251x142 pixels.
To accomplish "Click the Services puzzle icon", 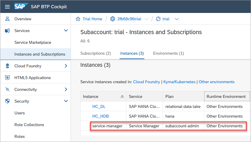I will pos(7,31).
